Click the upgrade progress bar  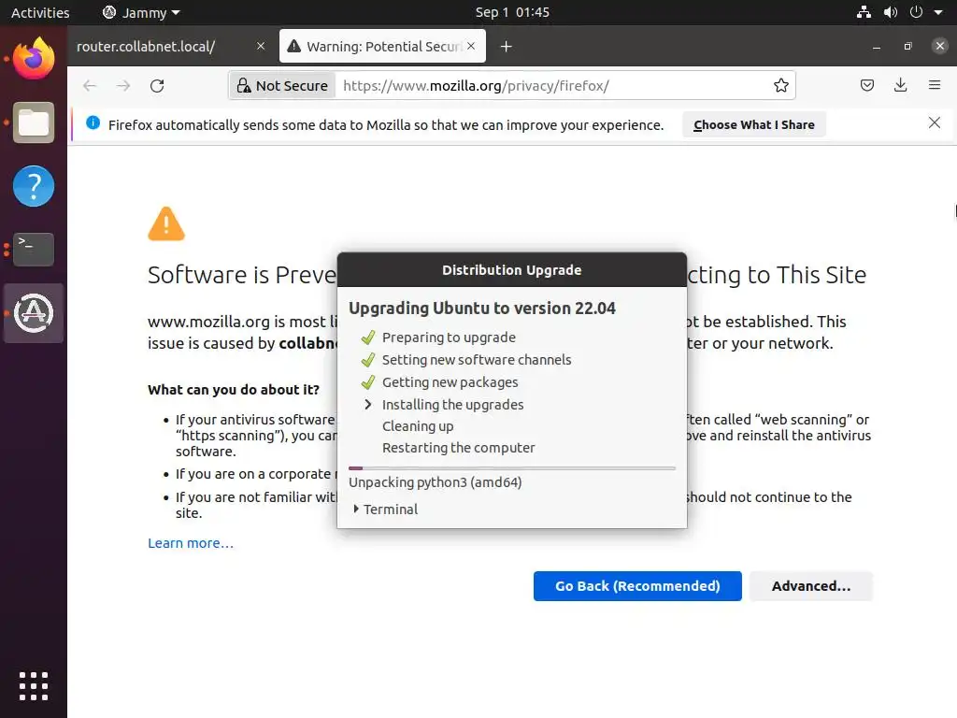coord(511,468)
